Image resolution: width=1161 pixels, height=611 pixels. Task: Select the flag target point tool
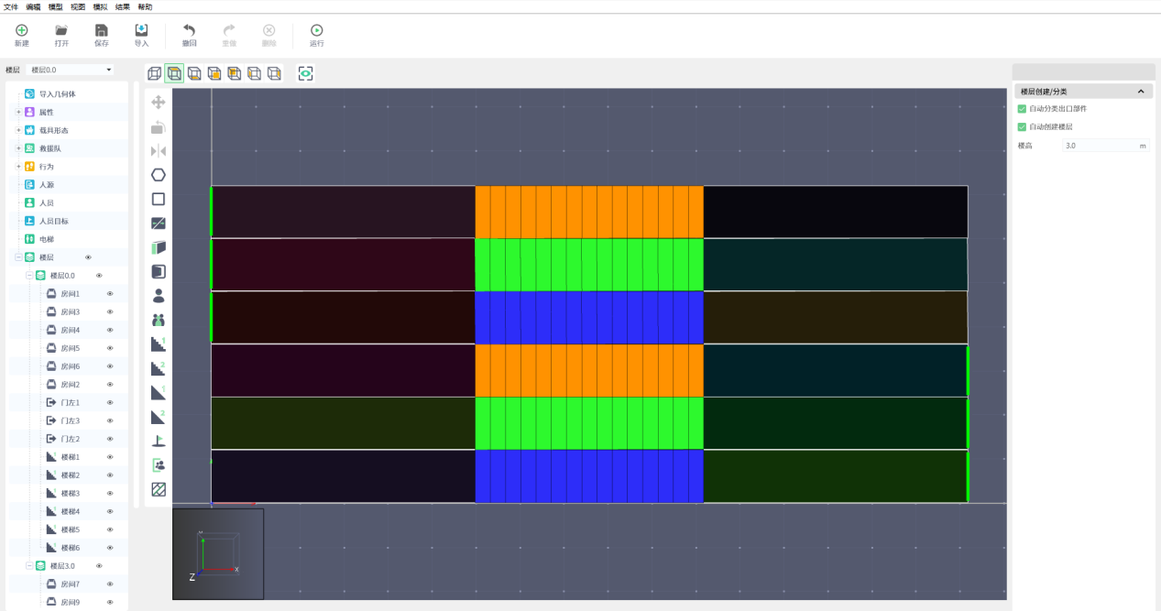(x=159, y=441)
